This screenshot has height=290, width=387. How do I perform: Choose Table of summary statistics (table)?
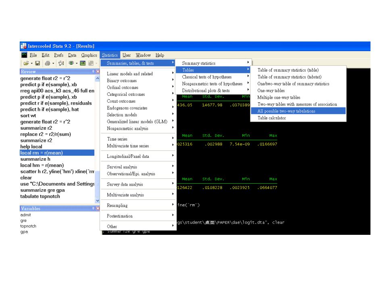pos(298,70)
